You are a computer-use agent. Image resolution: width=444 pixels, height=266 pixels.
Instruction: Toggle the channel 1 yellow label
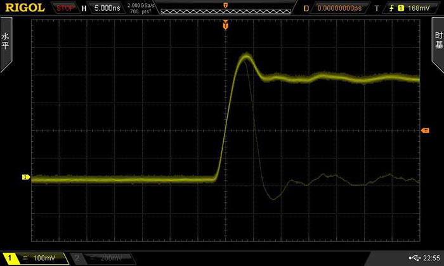point(10,258)
